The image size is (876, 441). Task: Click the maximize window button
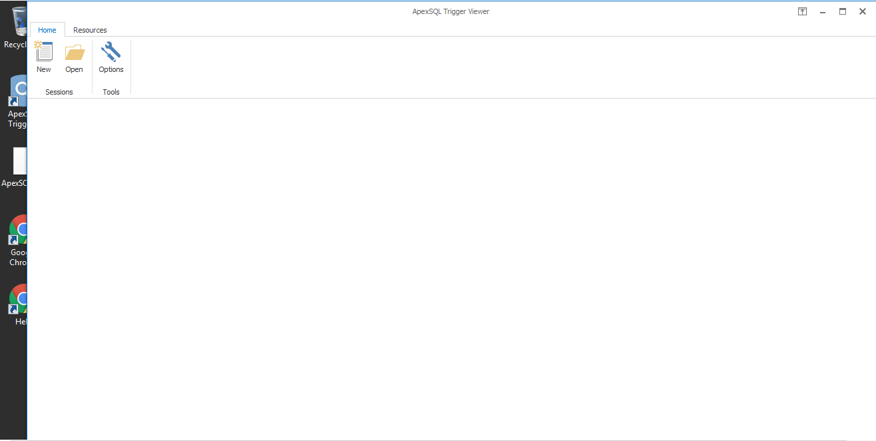842,11
